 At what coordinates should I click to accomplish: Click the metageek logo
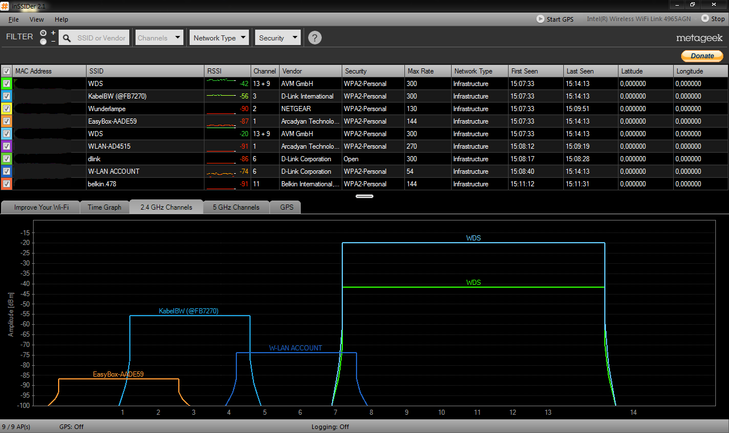tap(699, 38)
